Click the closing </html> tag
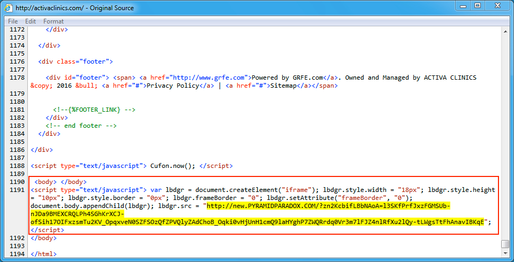Image resolution: width=514 pixels, height=262 pixels. (x=43, y=254)
